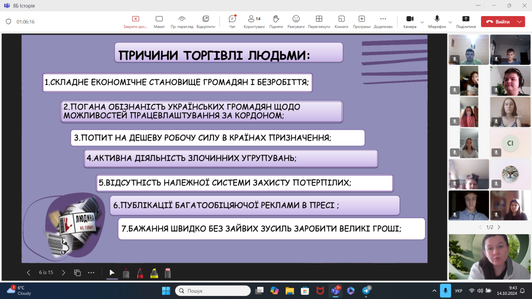Open more options in the slide navigation bar
This screenshot has width=532, height=299.
click(91, 272)
